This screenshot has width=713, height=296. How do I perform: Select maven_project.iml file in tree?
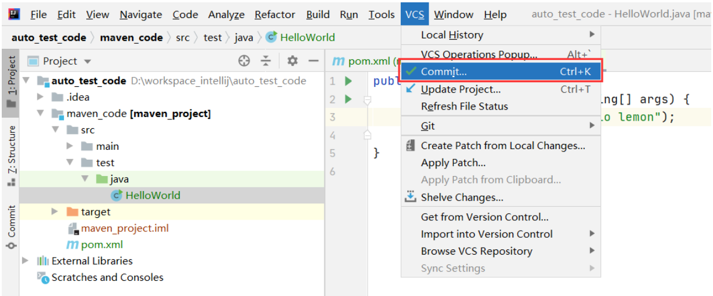click(124, 228)
